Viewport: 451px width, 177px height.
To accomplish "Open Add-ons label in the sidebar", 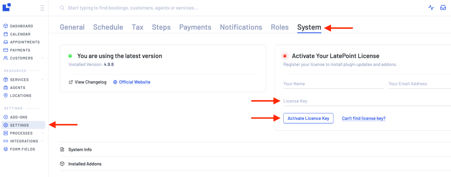I will pos(19,117).
